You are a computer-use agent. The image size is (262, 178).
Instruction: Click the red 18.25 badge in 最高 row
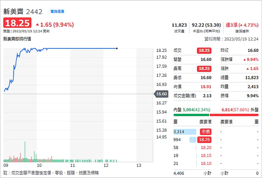[x=204, y=69]
